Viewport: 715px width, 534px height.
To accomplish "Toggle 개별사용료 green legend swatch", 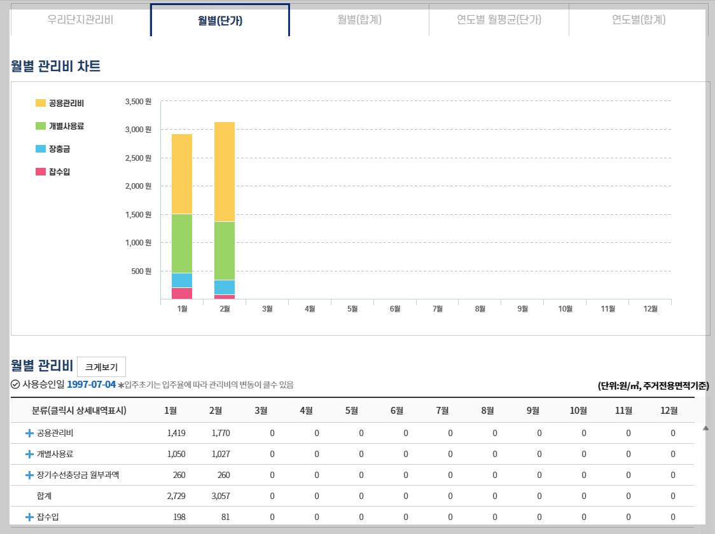I will pos(41,126).
